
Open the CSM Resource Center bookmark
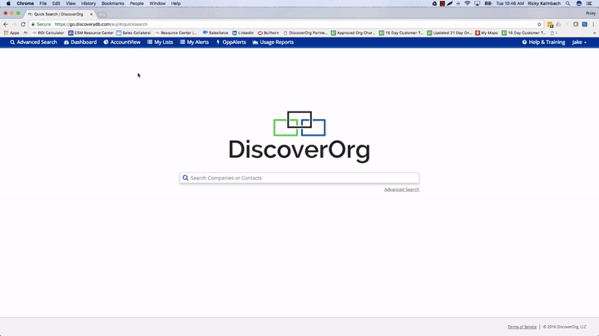tap(91, 32)
